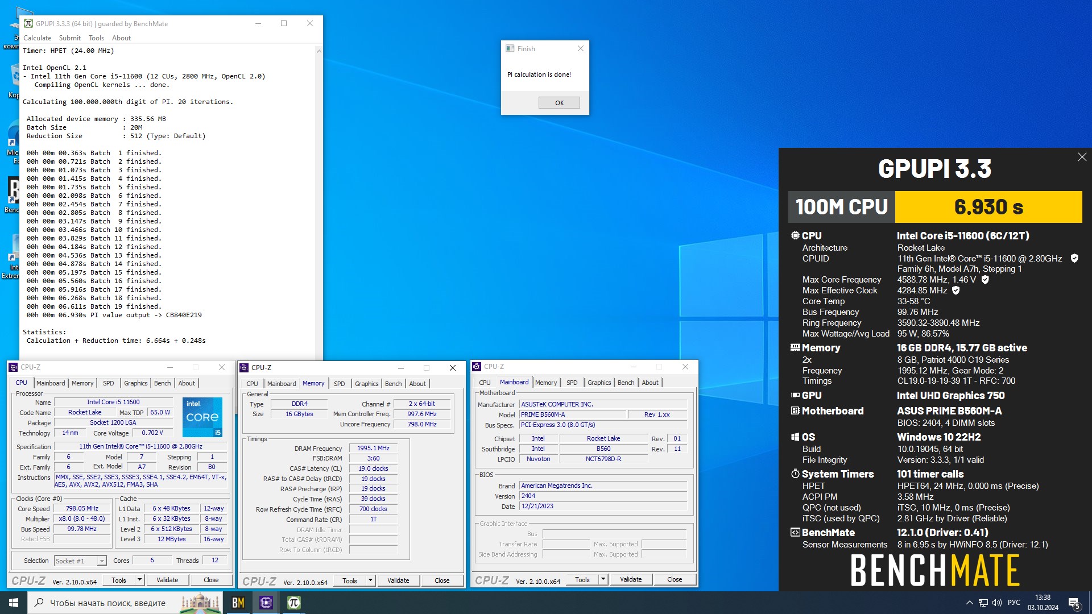
Task: Click the GPUPI output scrollbar
Action: coord(319,202)
